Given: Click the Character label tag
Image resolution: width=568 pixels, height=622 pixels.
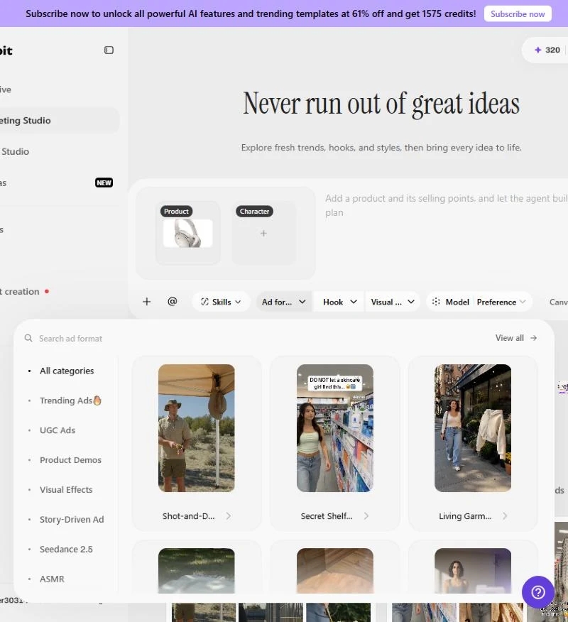Looking at the screenshot, I should [x=254, y=212].
